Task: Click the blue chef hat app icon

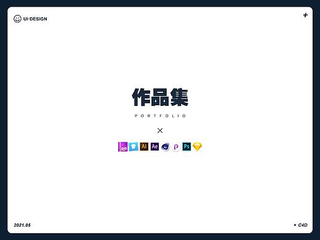Action: tap(134, 146)
